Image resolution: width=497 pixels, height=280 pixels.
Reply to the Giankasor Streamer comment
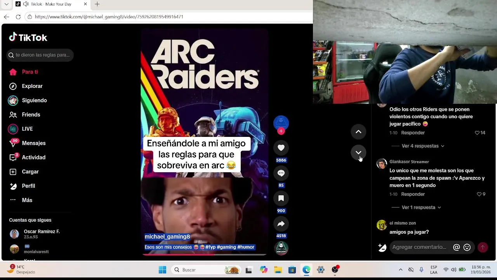[x=413, y=194]
